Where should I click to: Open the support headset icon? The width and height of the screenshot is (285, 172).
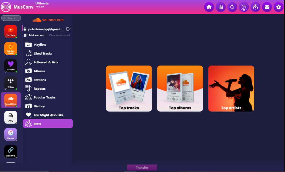255,7
